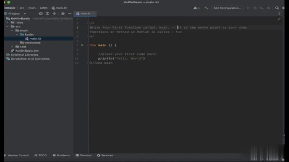The width and height of the screenshot is (289, 162).
Task: Click the inspections checkmark in editor corner
Action: point(279,19)
